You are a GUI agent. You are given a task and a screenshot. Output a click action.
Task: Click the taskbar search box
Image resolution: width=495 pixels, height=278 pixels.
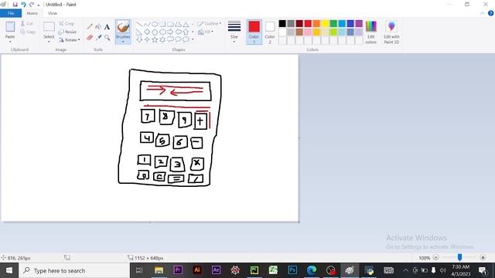(74, 270)
